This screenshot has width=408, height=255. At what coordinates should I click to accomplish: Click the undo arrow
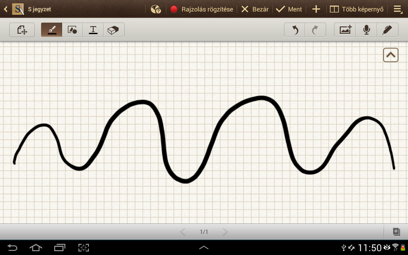coord(295,30)
